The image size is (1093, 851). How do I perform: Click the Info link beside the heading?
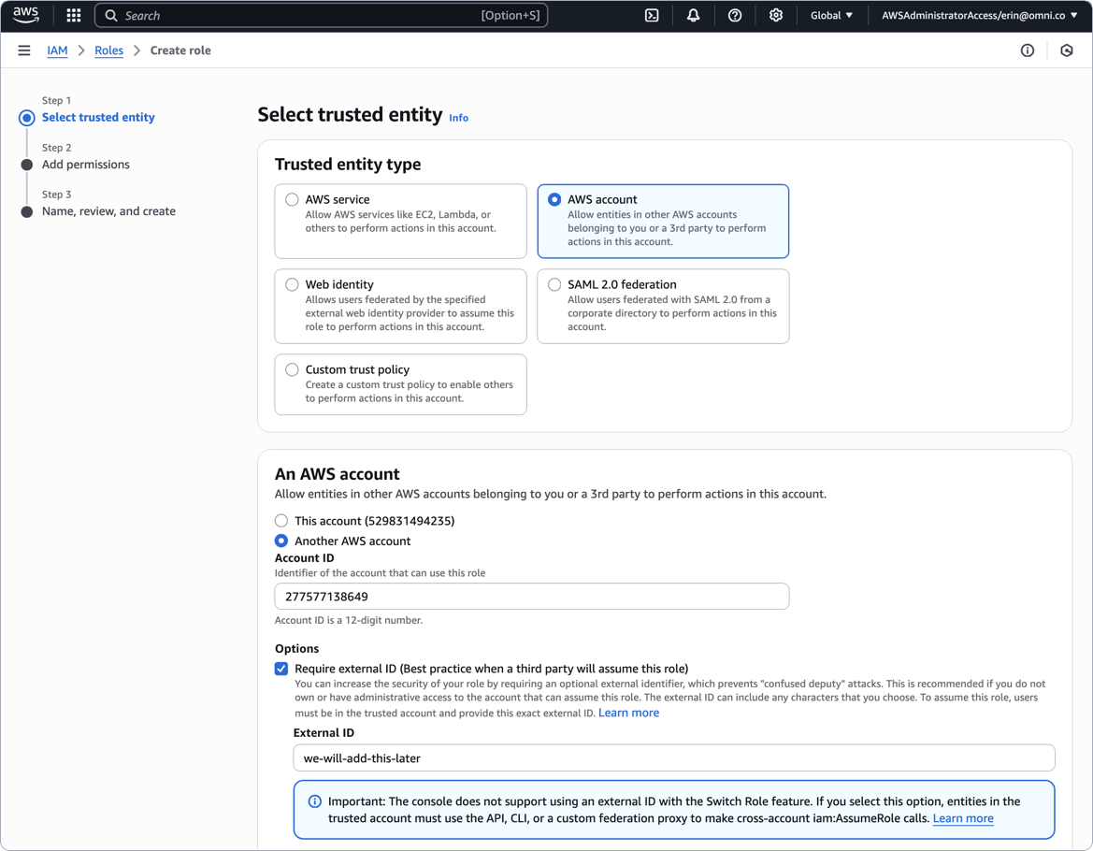coord(458,118)
